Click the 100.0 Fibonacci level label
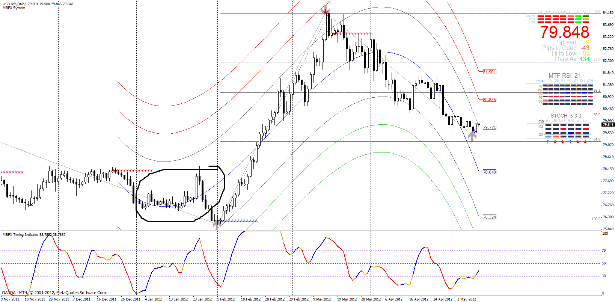The height and width of the screenshot is (302, 615). 596,219
